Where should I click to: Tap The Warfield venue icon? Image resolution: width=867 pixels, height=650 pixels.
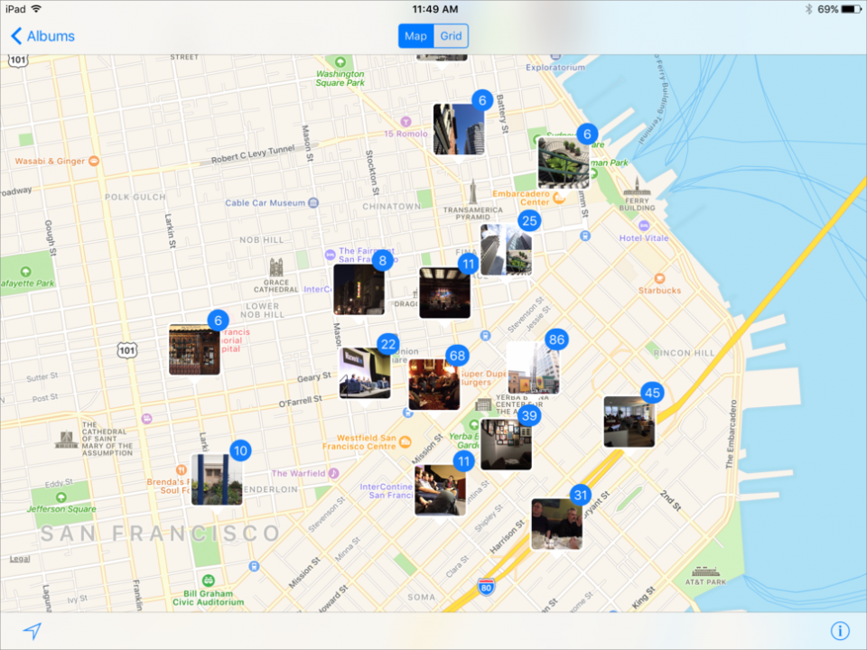click(333, 473)
